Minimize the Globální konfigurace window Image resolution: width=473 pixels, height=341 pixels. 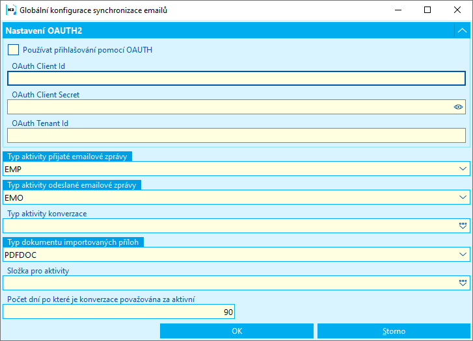398,10
